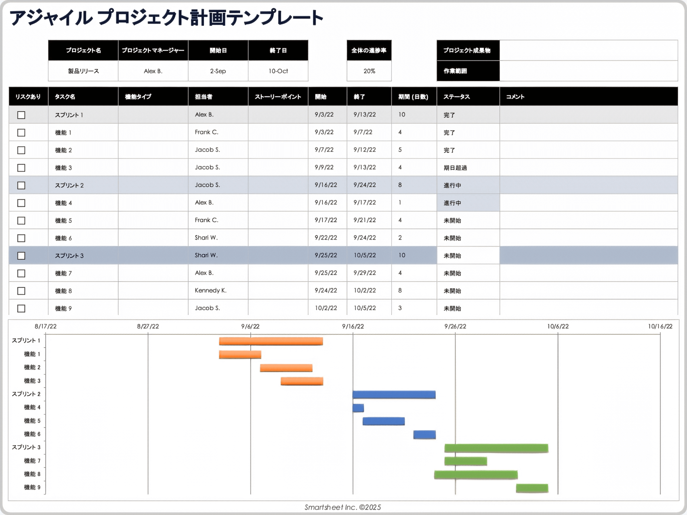Select the green 機能 8 Gantt bar

point(476,475)
